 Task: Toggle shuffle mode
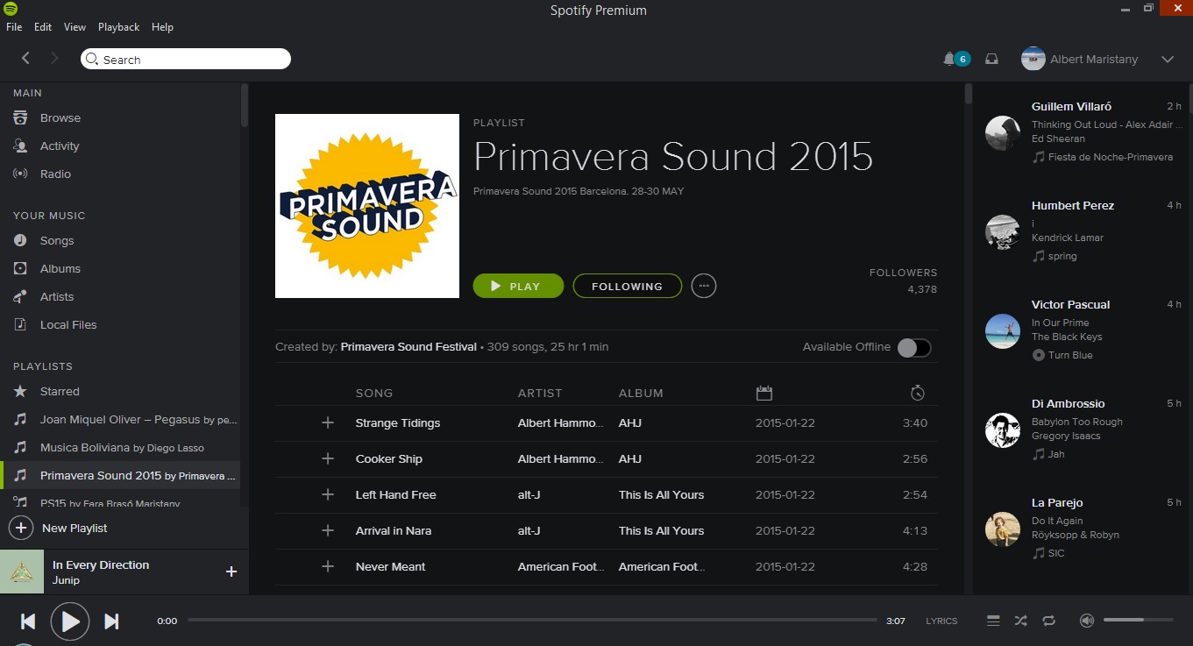1021,621
